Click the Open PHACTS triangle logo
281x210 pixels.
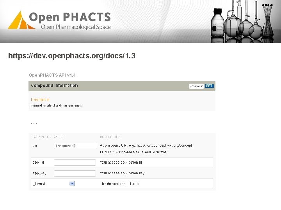pos(21,20)
